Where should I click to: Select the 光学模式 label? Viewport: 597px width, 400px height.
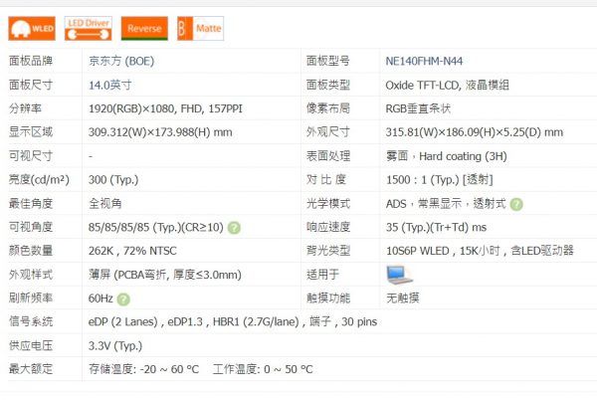tap(327, 203)
